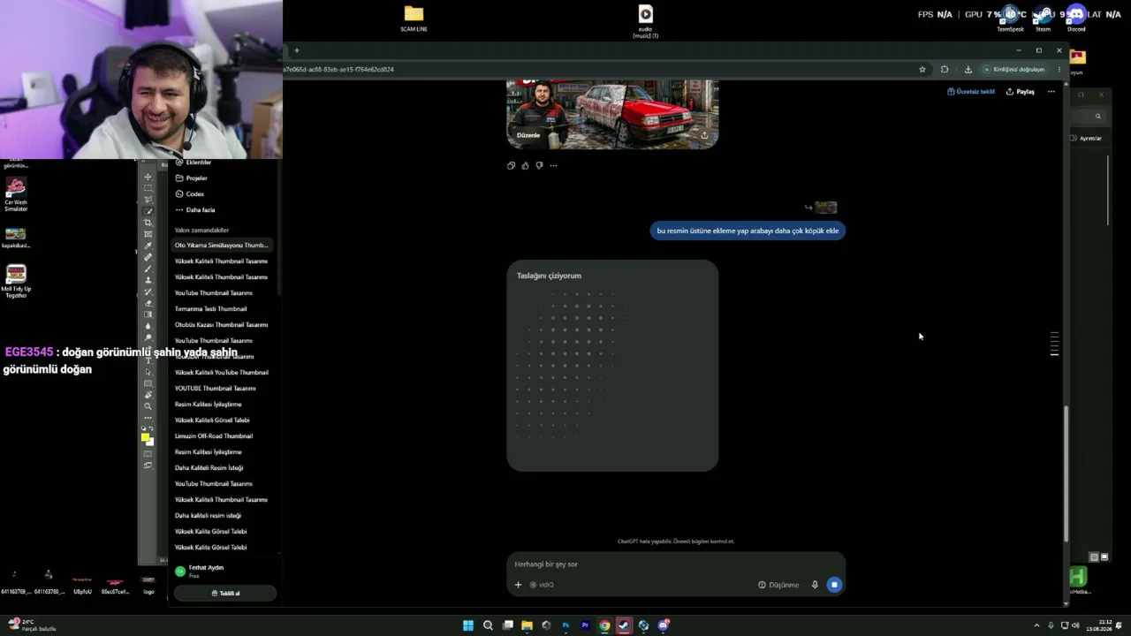
Task: Open the taskbar volume control
Action: tap(1075, 625)
